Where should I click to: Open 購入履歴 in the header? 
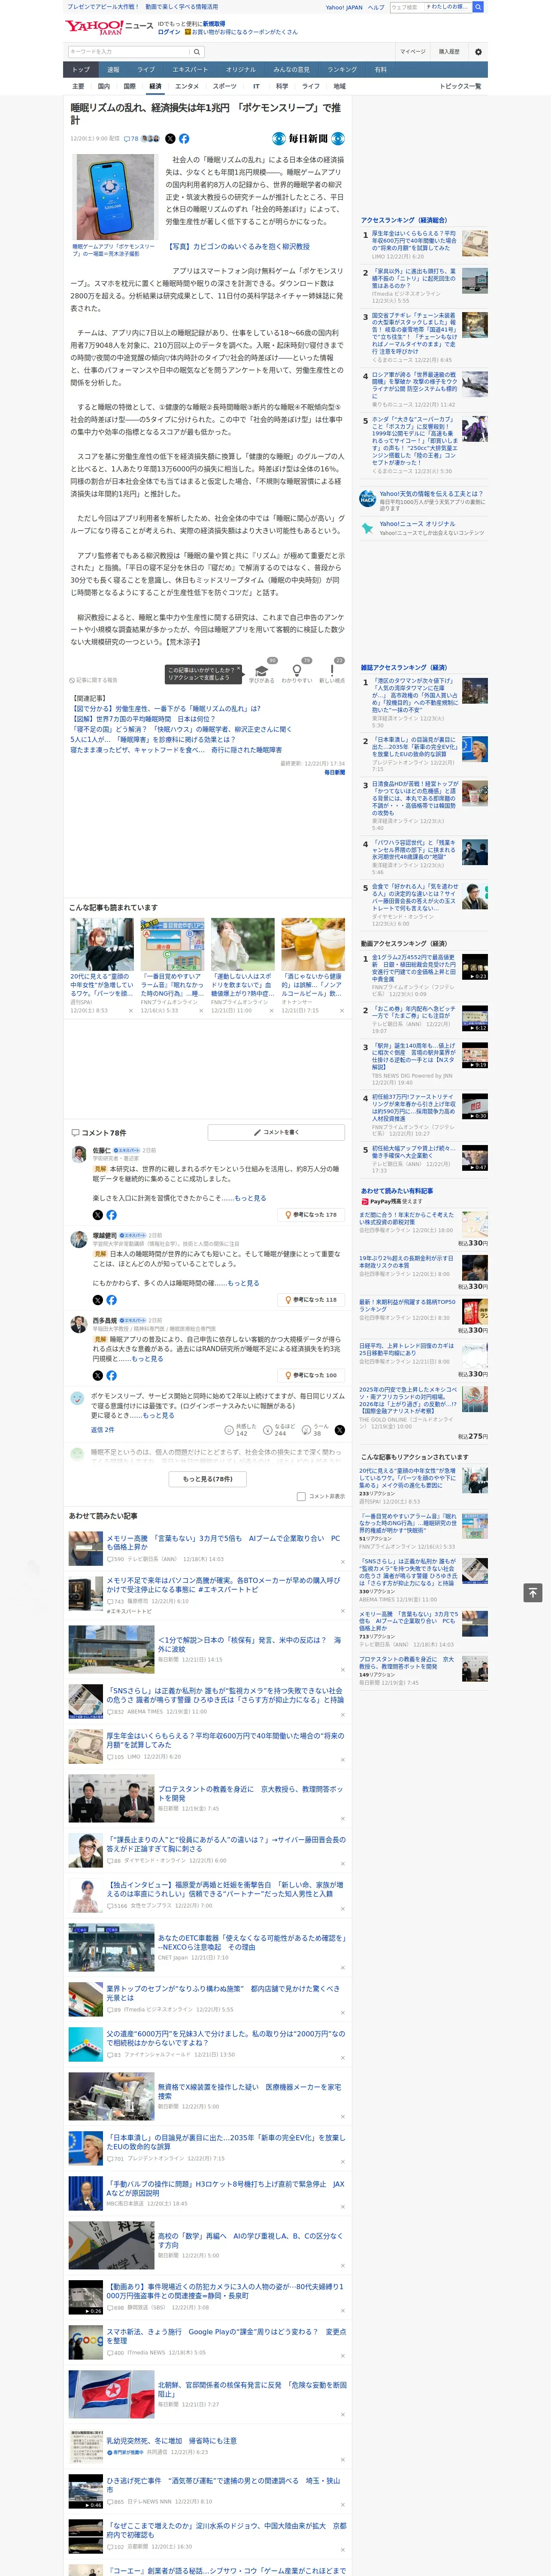pos(449,51)
